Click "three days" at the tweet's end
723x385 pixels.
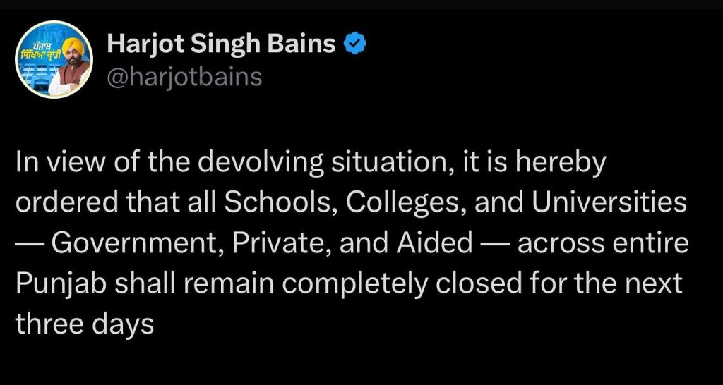point(85,324)
